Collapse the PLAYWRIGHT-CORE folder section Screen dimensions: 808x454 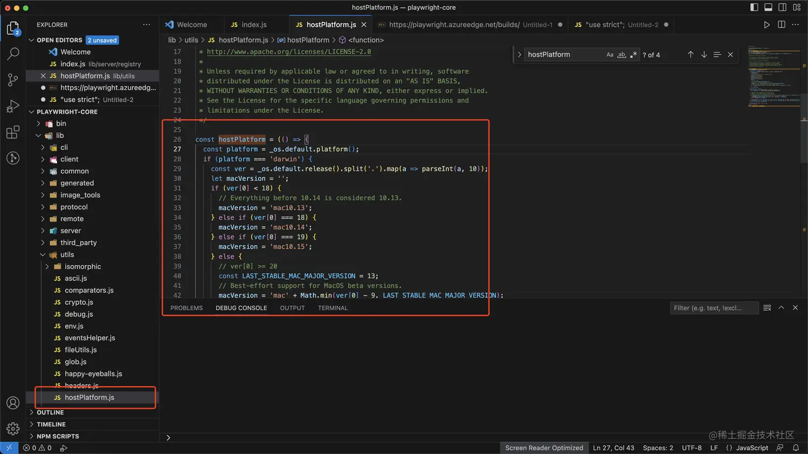31,112
